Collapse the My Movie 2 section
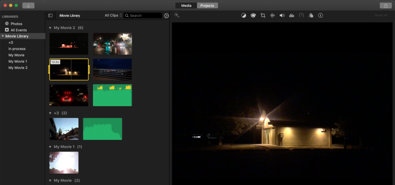The height and width of the screenshot is (185, 395). (50, 28)
